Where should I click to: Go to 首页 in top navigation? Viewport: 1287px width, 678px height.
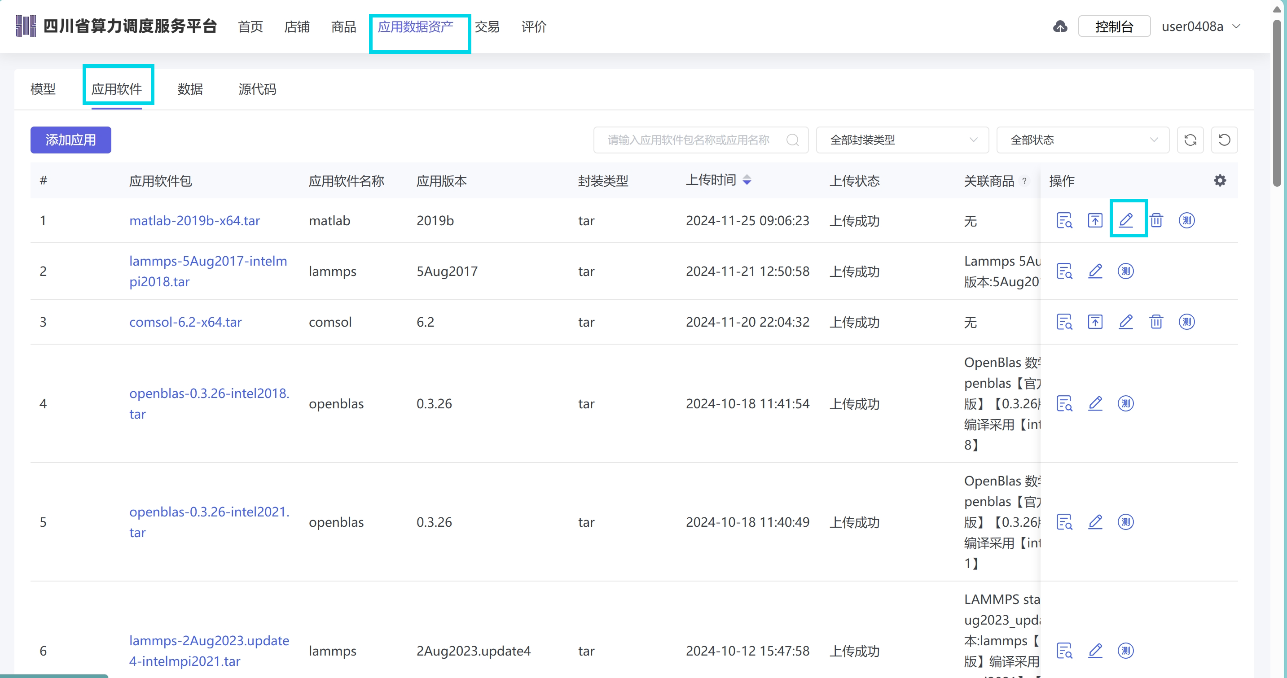[250, 26]
